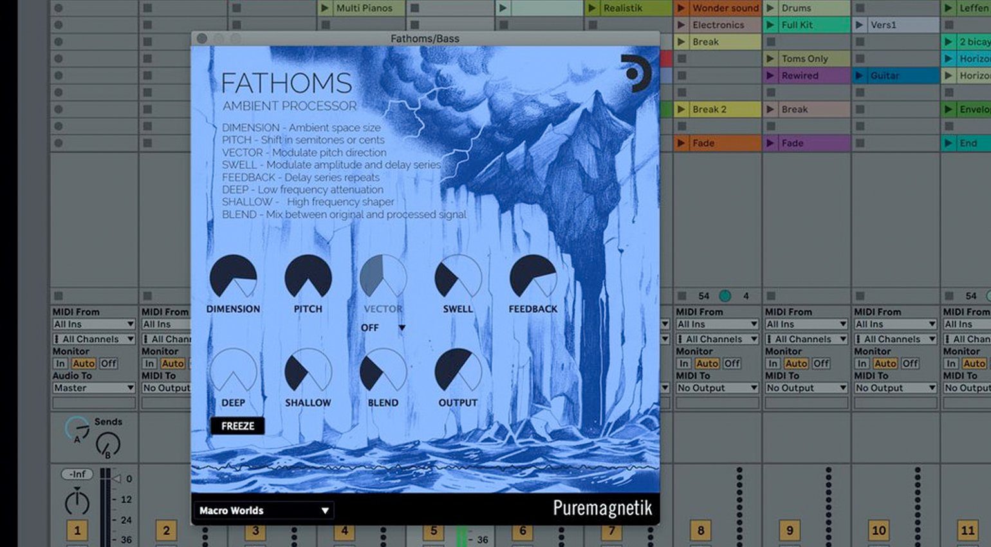Click the BLEND knob
This screenshot has width=991, height=547.
click(x=383, y=371)
